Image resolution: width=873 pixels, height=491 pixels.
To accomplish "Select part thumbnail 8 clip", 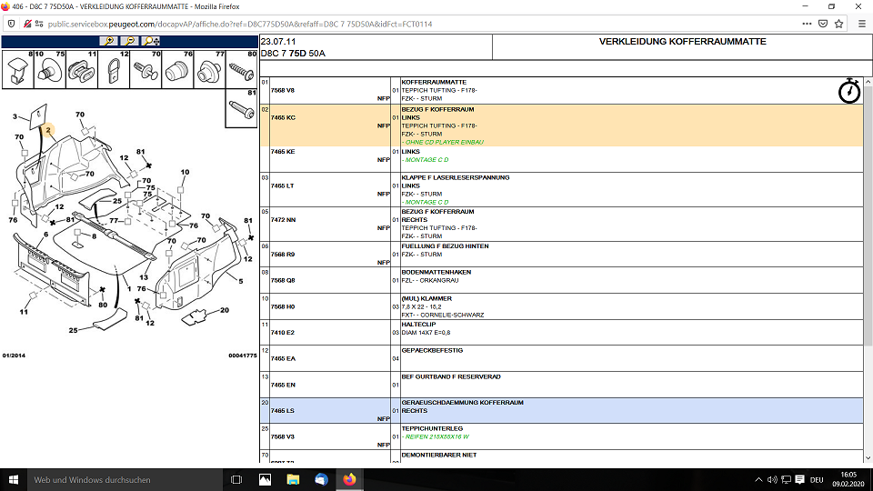I will coord(17,71).
